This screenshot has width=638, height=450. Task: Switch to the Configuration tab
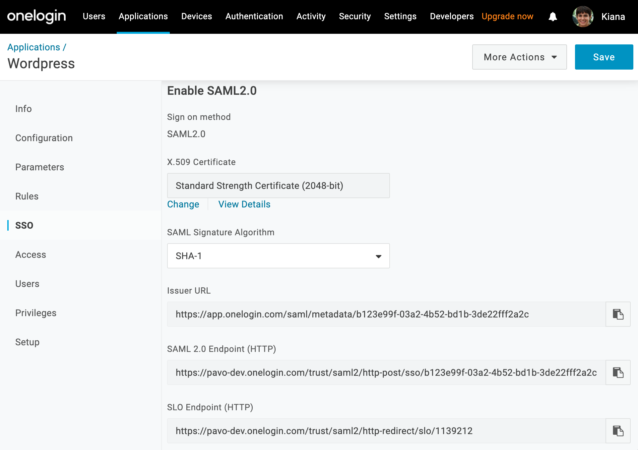[44, 138]
